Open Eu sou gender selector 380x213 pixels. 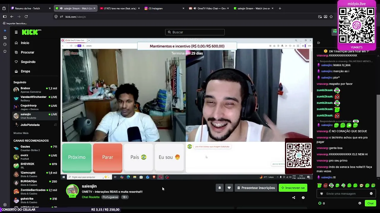(x=169, y=157)
